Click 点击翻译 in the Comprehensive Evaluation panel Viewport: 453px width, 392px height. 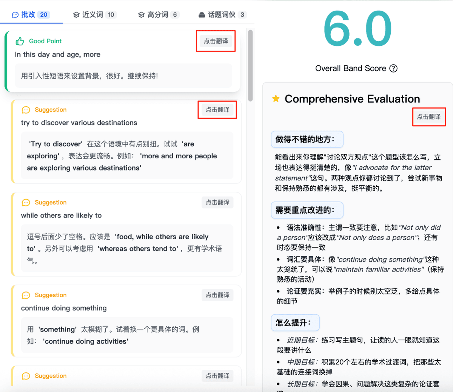(429, 117)
